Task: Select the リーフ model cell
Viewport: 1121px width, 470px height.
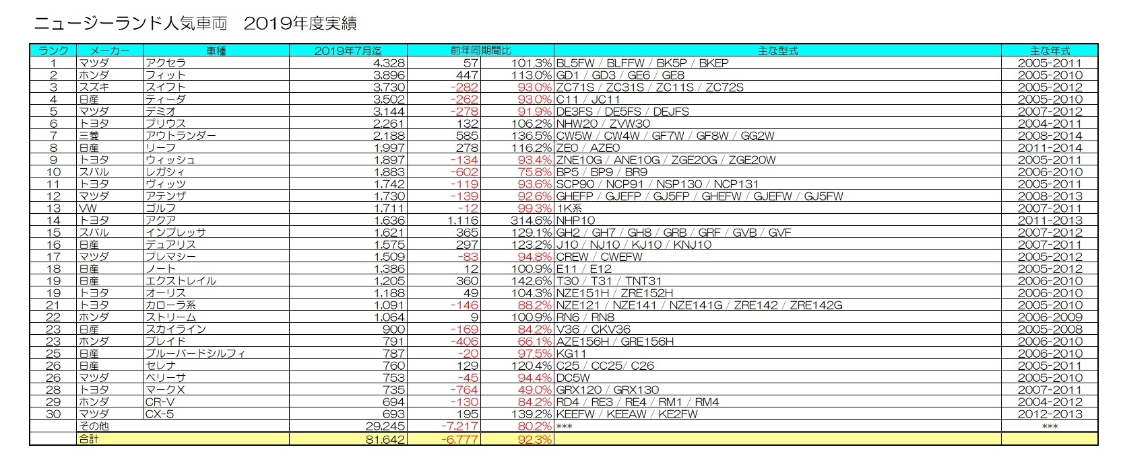Action: pos(216,147)
